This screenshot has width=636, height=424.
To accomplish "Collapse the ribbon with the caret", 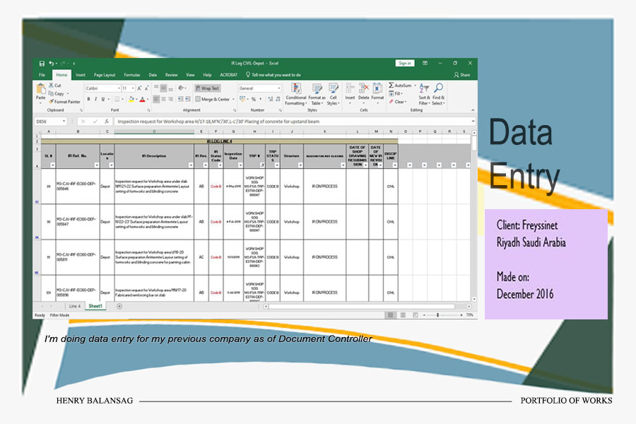I will (x=473, y=110).
